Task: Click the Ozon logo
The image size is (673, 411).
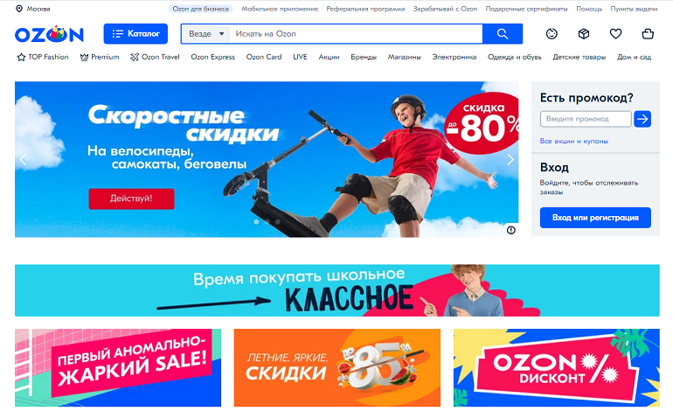Action: (x=49, y=34)
